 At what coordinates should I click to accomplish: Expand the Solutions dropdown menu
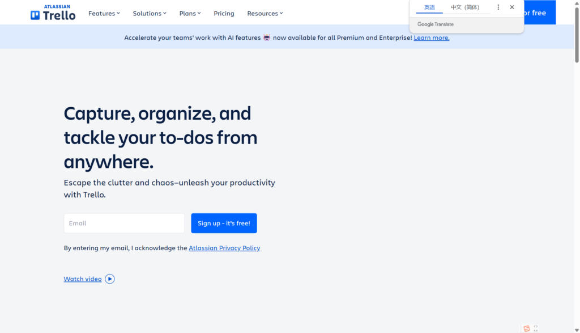coord(150,13)
